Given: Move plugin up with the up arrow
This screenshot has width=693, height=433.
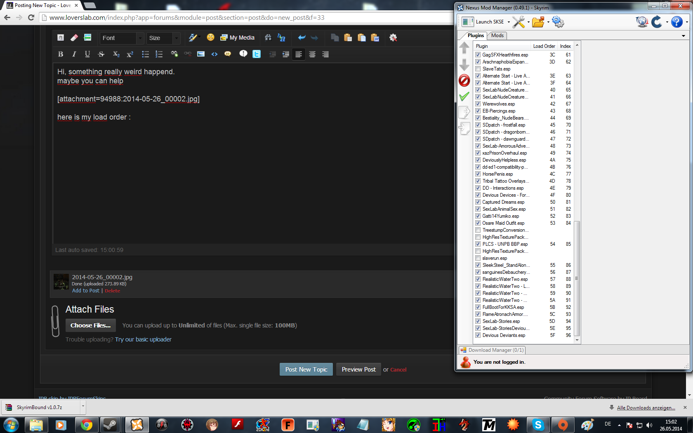Looking at the screenshot, I should (x=464, y=48).
